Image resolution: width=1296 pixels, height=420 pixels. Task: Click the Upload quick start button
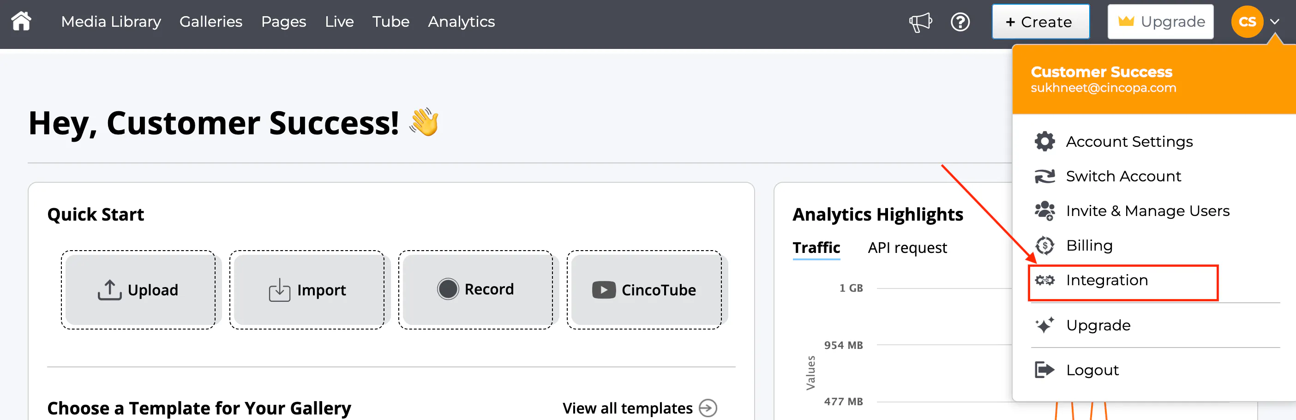pos(138,290)
